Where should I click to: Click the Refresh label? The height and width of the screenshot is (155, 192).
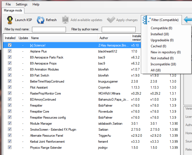pos(51,20)
